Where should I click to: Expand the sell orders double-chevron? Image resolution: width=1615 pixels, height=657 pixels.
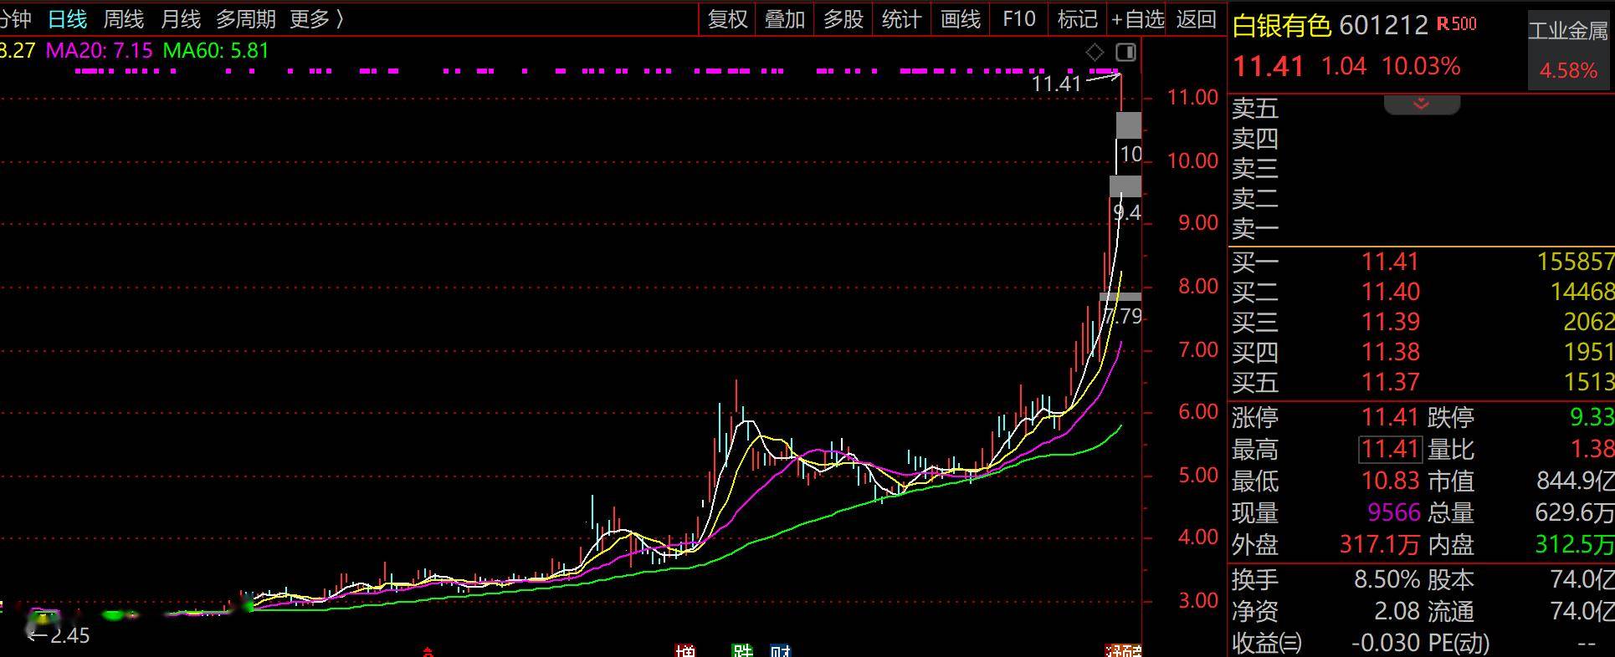[1421, 104]
